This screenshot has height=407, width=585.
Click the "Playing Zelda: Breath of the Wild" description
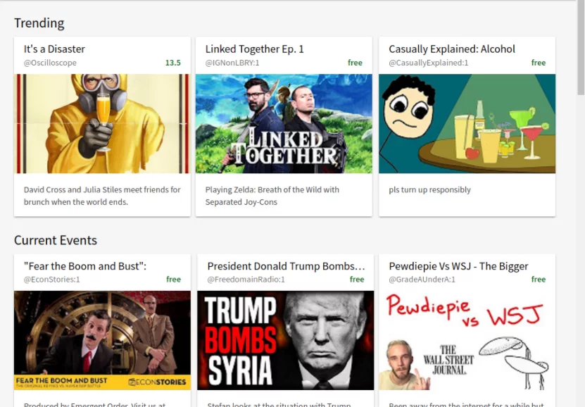272,196
